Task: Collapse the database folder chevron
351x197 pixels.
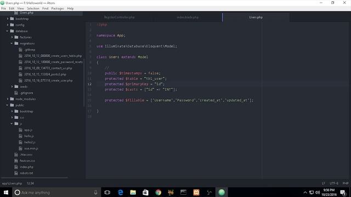Action: pyautogui.click(x=7, y=31)
